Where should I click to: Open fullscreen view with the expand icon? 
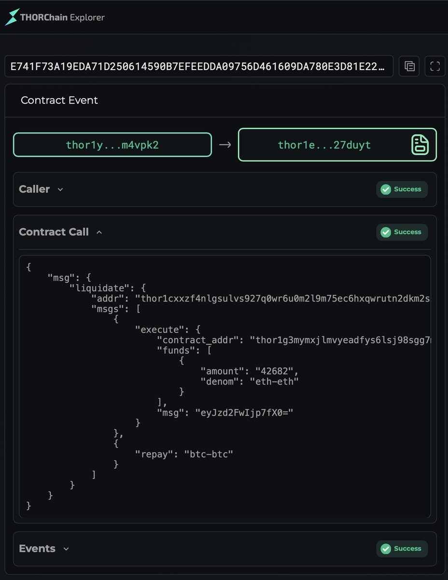tap(434, 66)
